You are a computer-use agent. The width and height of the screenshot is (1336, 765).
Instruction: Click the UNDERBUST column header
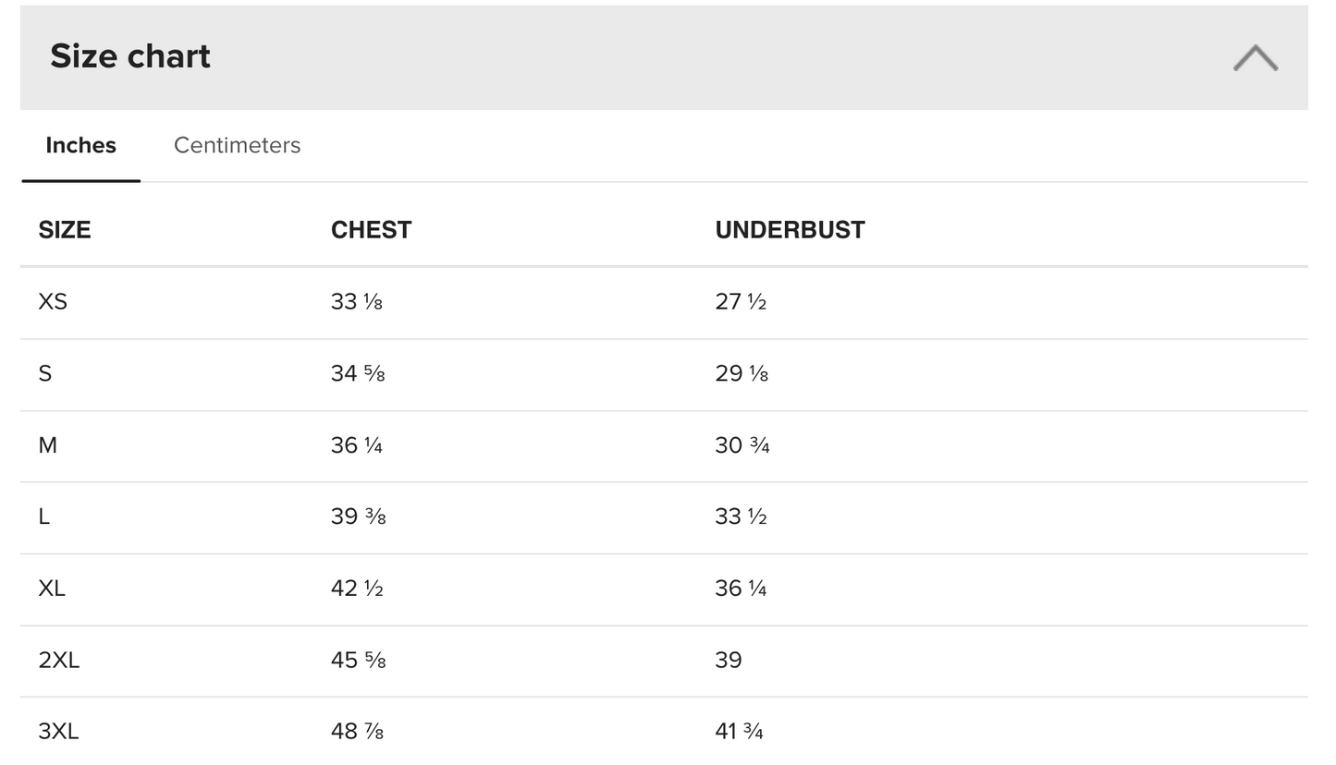click(790, 230)
